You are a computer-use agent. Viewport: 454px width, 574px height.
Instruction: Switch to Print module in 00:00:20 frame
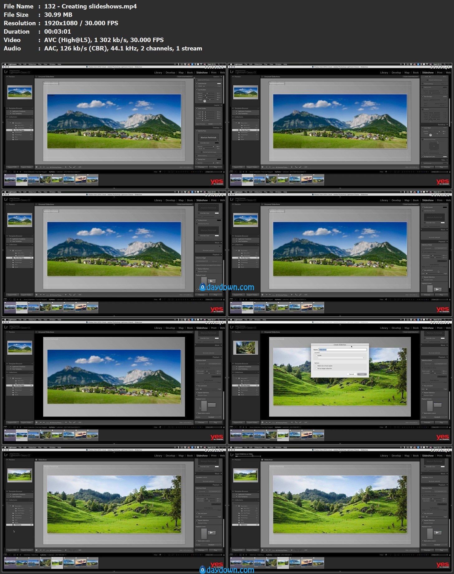pyautogui.click(x=214, y=73)
